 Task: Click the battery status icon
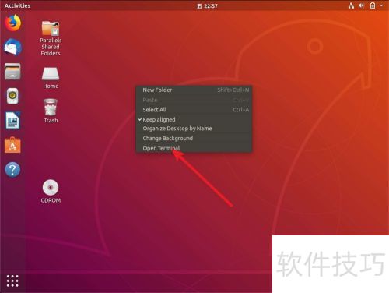click(x=373, y=5)
